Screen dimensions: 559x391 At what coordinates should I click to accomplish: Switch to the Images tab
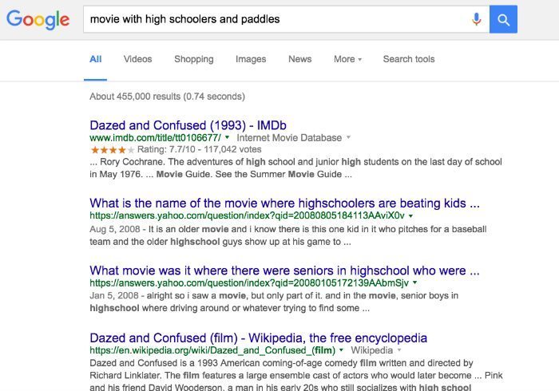[x=251, y=59]
